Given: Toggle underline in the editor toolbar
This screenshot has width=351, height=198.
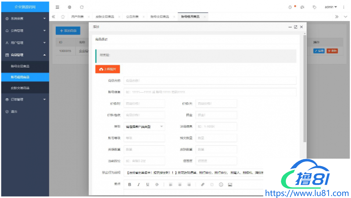Looking at the screenshot, I should pyautogui.click(x=148, y=184).
